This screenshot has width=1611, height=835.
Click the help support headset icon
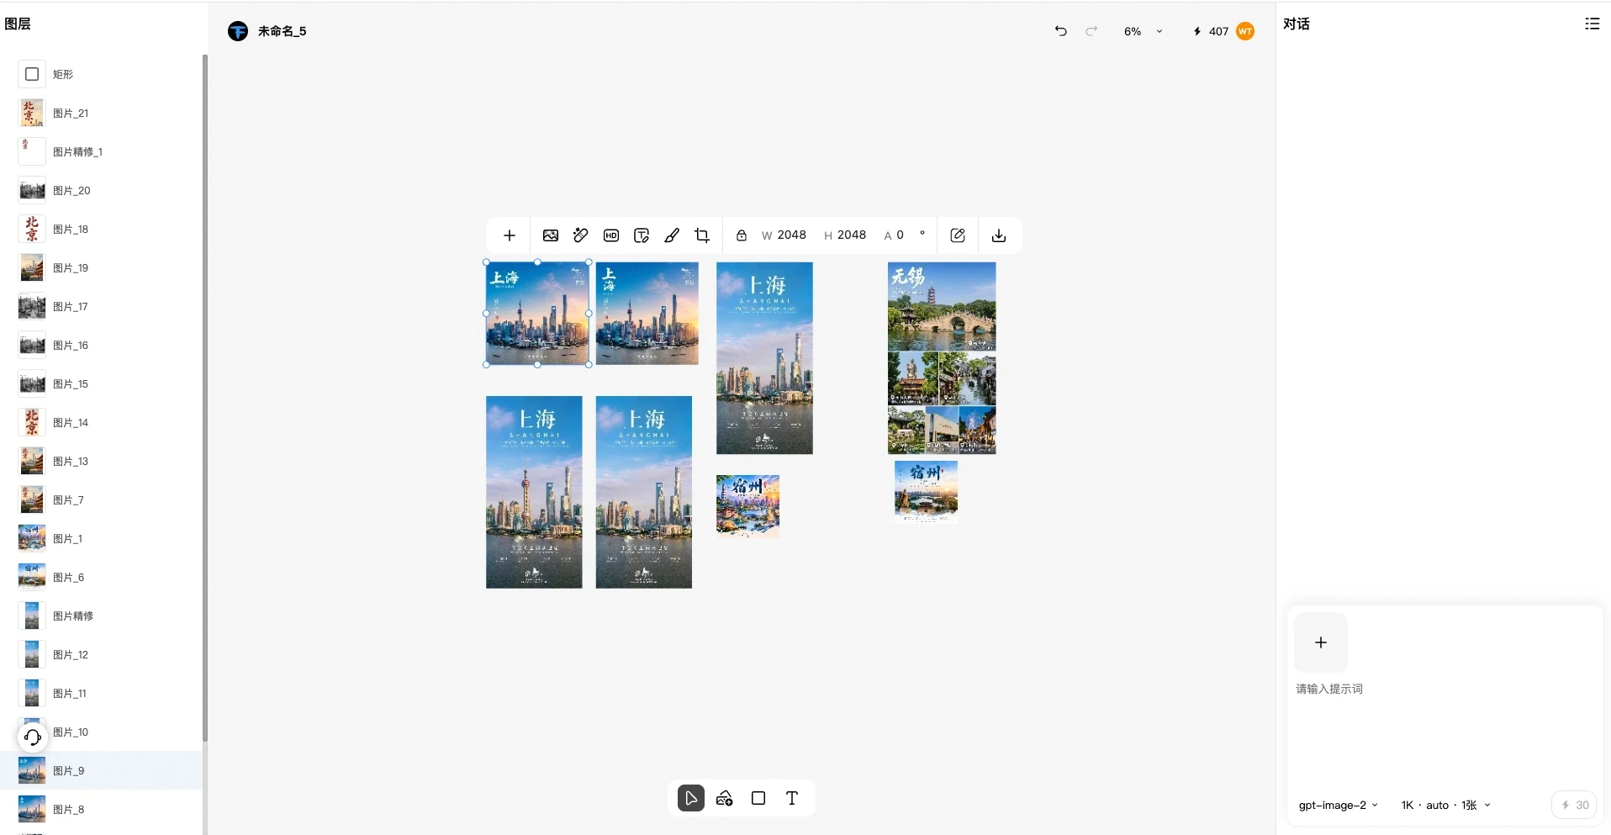(x=32, y=737)
